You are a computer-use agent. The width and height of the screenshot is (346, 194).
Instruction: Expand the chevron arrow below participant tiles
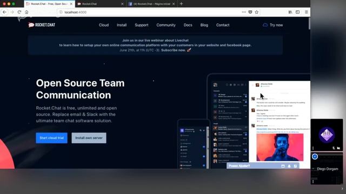click(342, 189)
